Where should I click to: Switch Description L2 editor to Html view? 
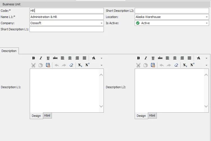pyautogui.click(x=152, y=115)
